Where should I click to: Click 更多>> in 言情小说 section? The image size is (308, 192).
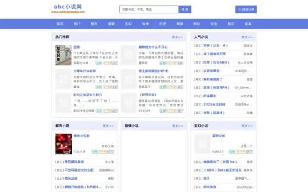point(178,126)
